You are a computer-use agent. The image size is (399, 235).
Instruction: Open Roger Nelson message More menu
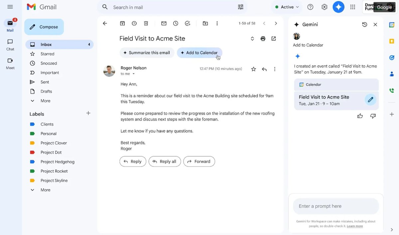(x=275, y=69)
